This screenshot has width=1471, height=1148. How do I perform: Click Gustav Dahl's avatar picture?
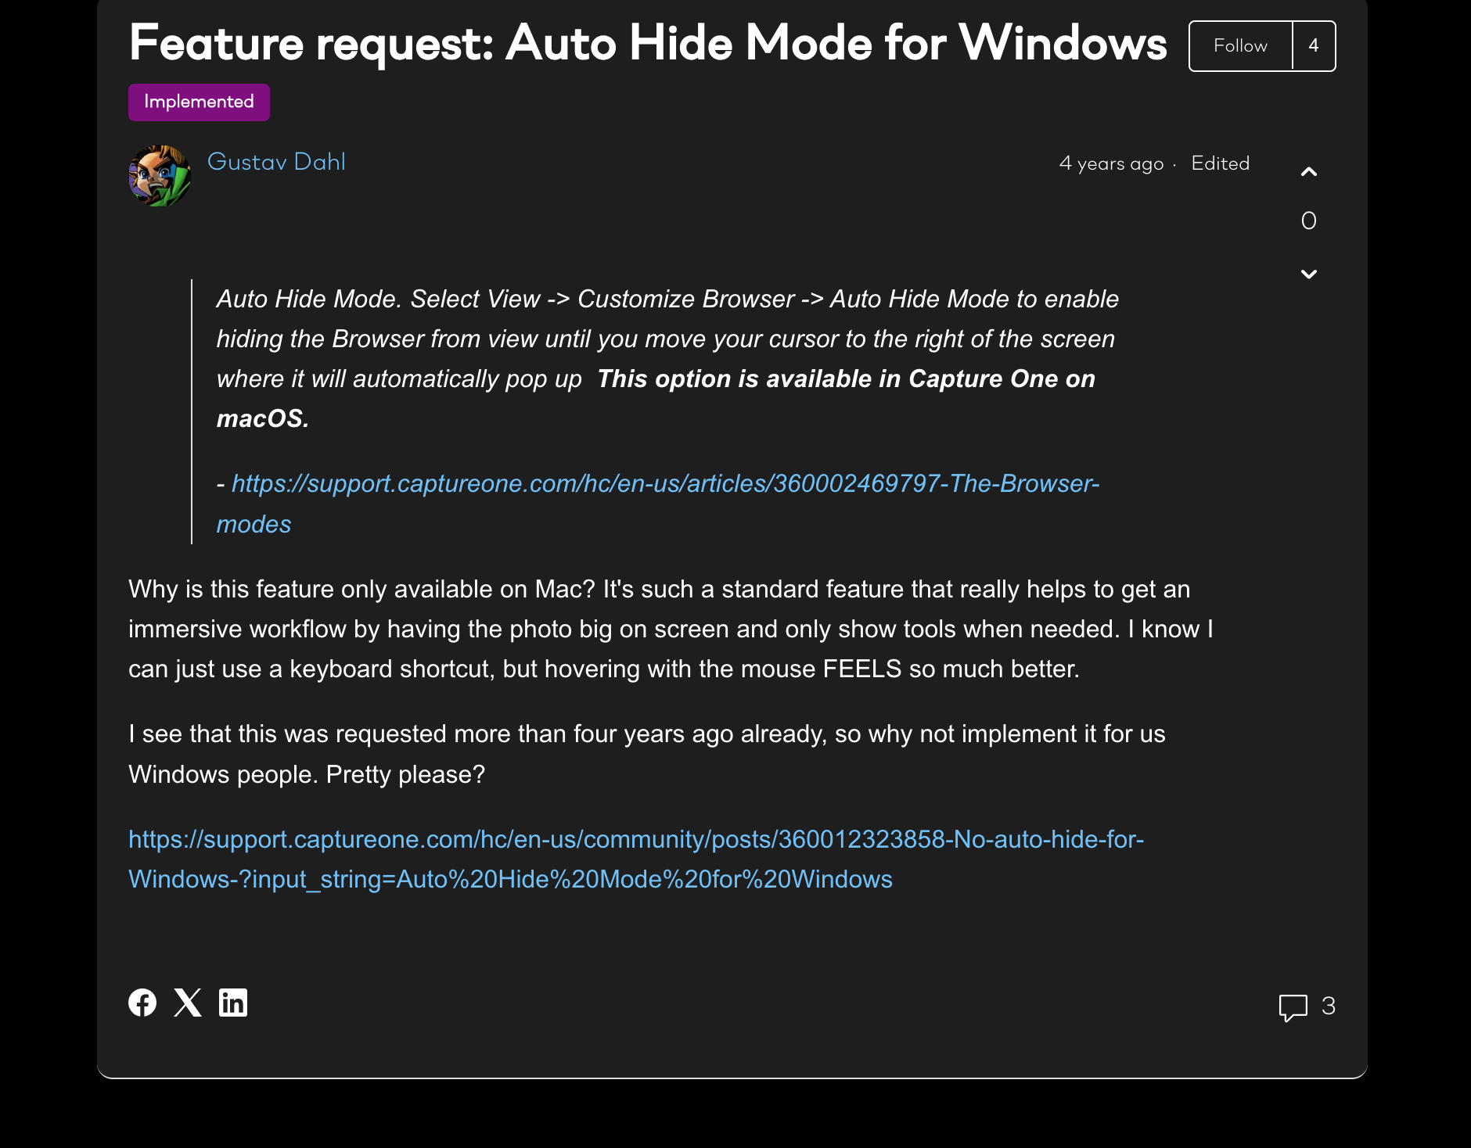[160, 176]
